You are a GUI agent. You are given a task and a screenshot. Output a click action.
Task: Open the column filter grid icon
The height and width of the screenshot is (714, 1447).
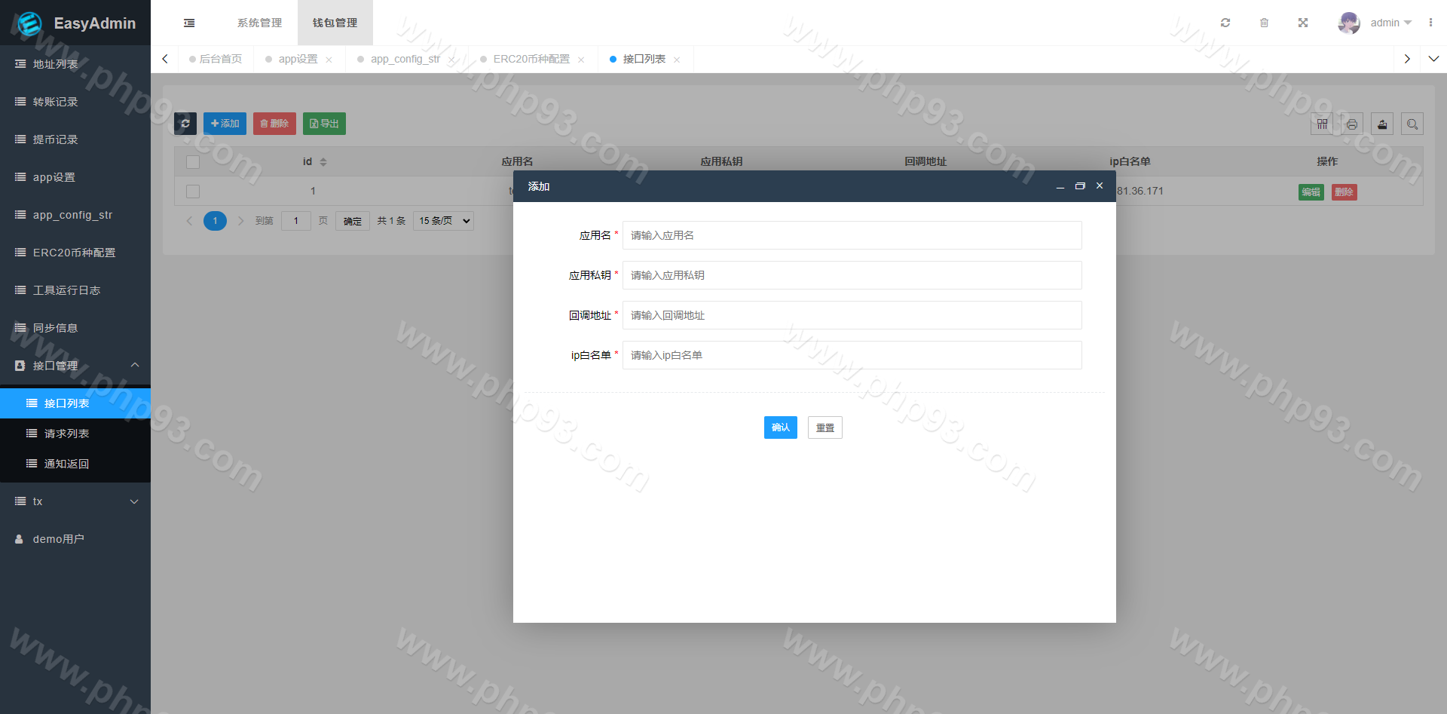1322,124
